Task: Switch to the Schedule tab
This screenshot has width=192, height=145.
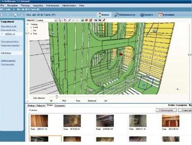Action: [167, 15]
